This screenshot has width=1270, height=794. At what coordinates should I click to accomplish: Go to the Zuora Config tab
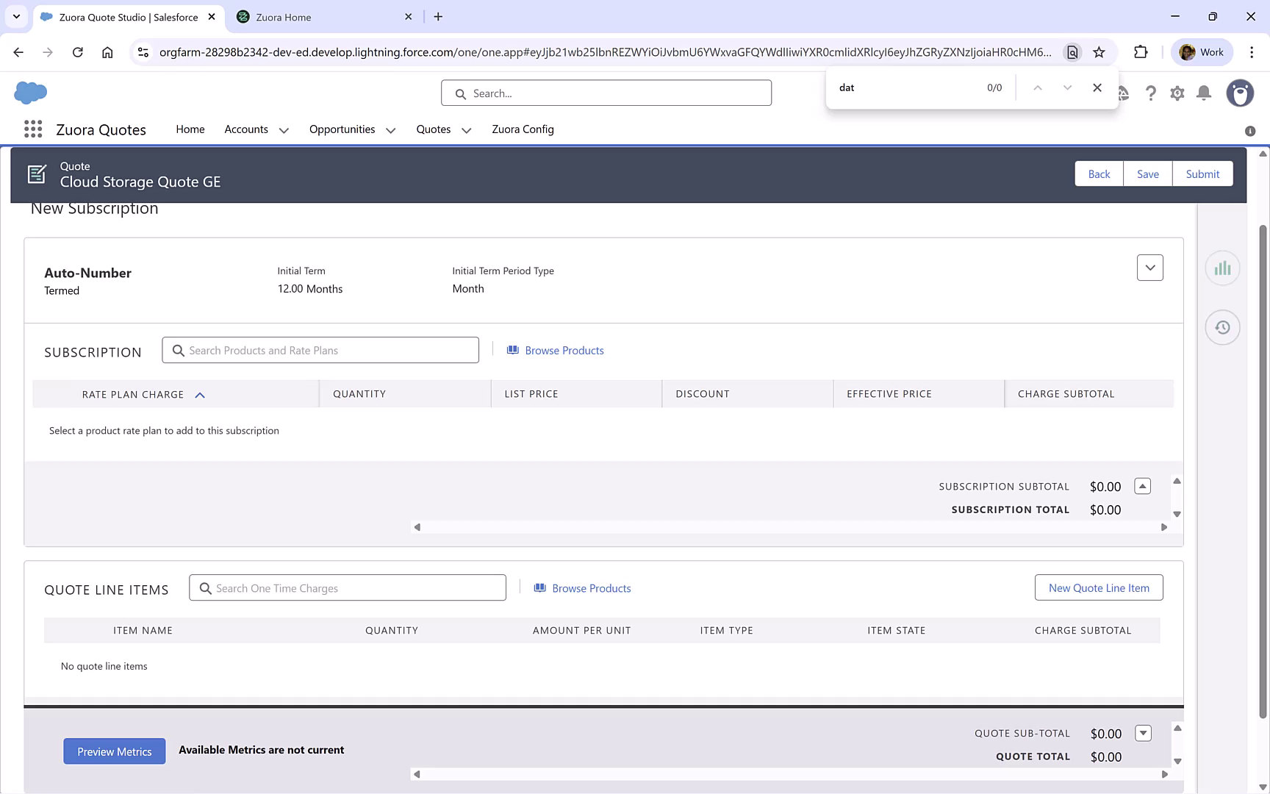(x=523, y=129)
